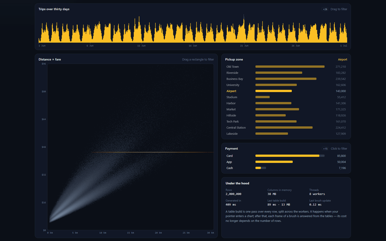Choose Business Bay in Pickup zone list
This screenshot has width=386, height=241.
(x=286, y=79)
